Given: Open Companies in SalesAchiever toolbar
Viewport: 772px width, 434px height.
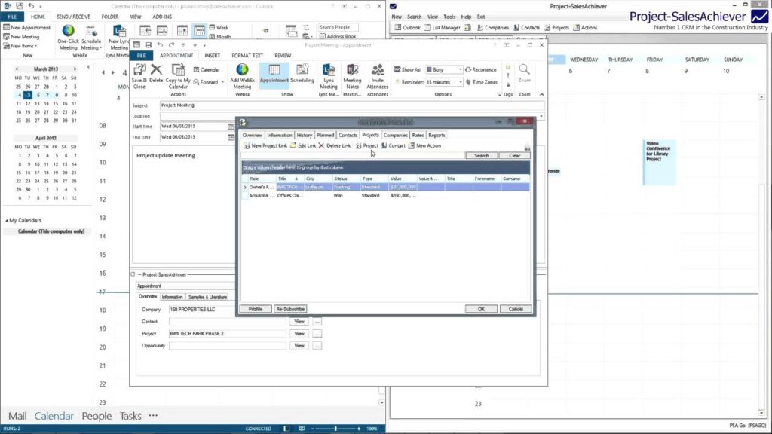Looking at the screenshot, I should 493,28.
